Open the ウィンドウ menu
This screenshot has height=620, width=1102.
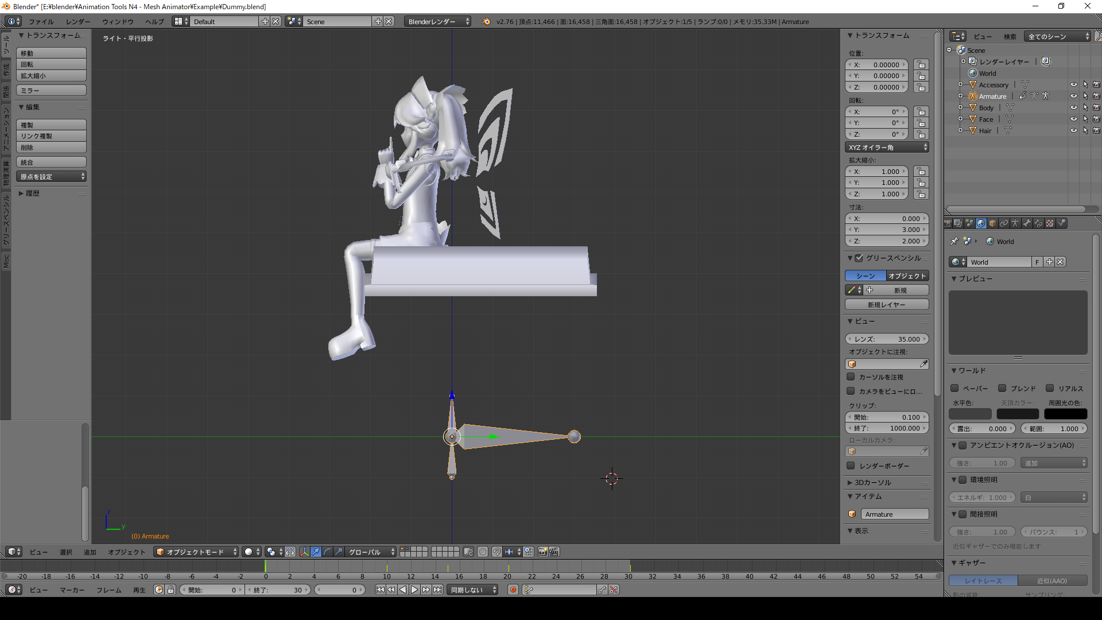click(x=118, y=21)
